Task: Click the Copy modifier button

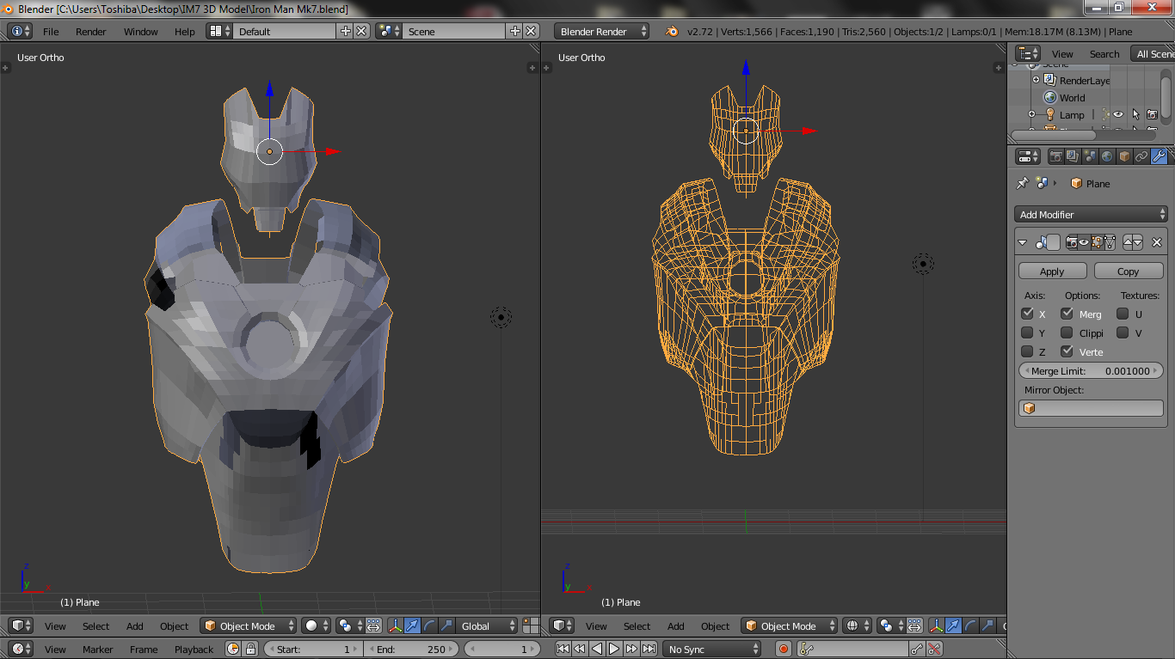Action: pyautogui.click(x=1129, y=271)
